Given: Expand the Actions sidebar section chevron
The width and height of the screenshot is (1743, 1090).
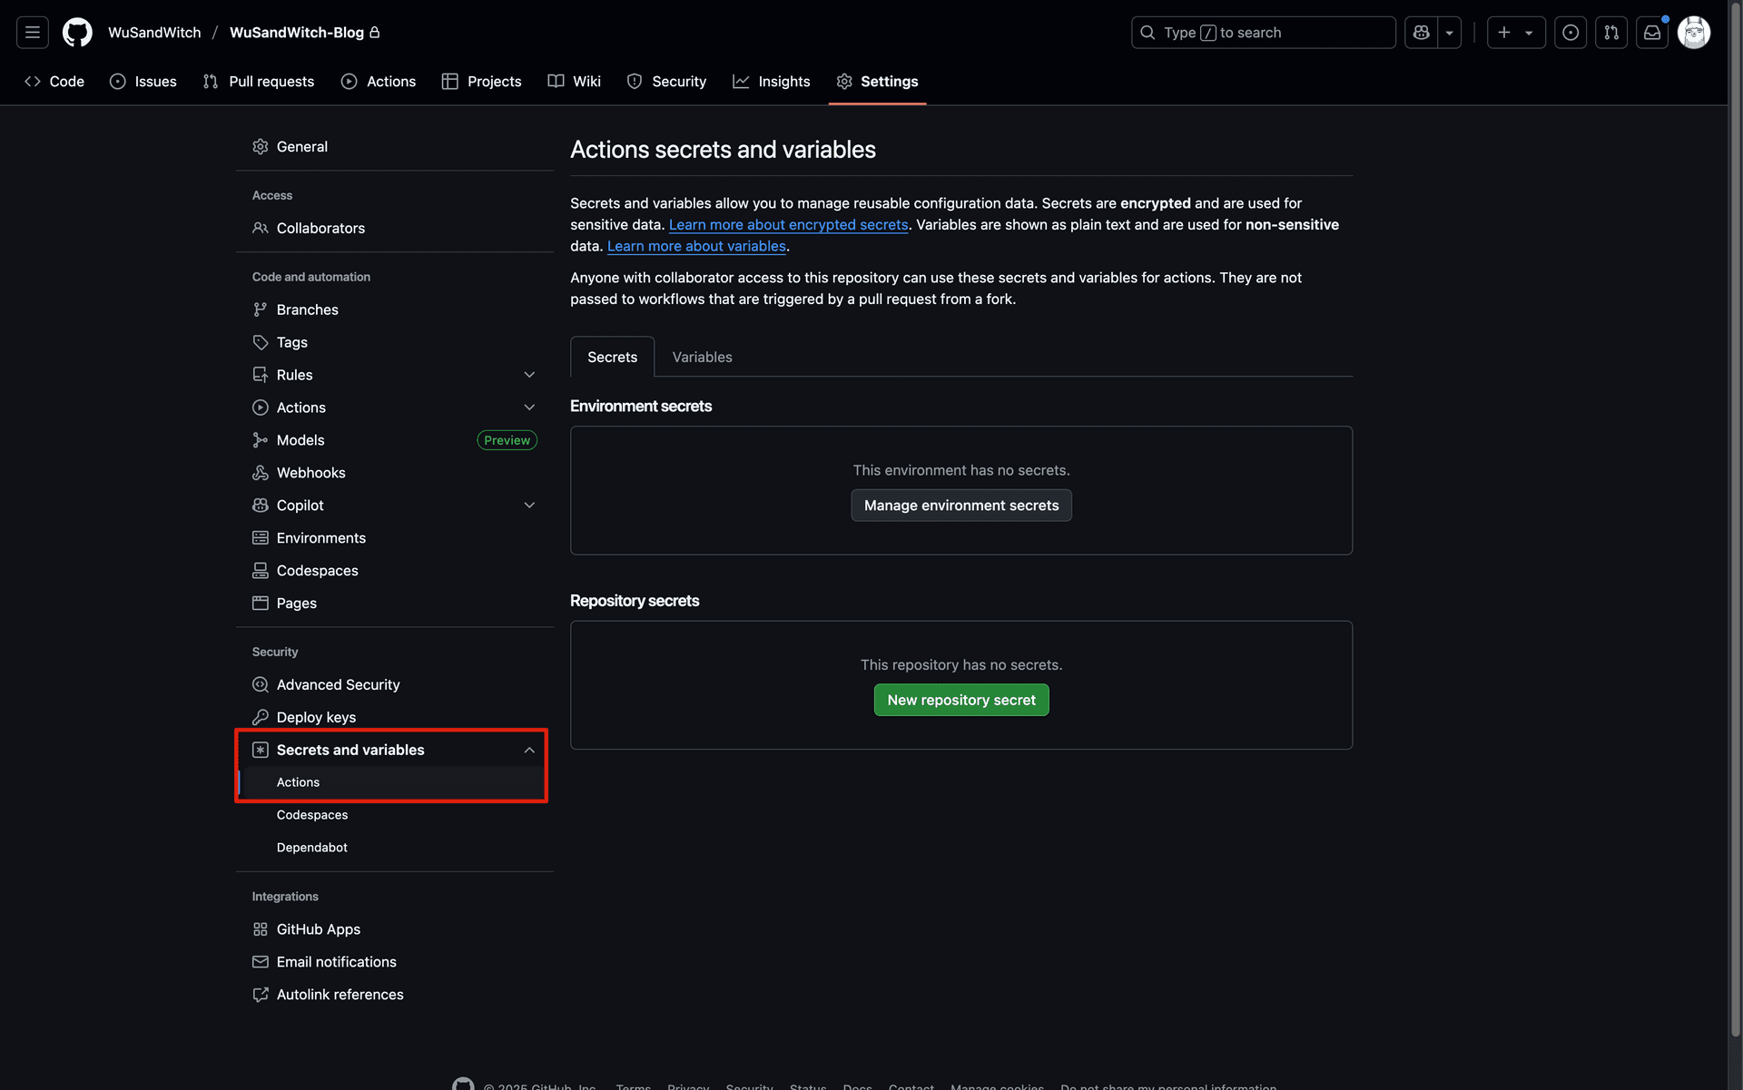Looking at the screenshot, I should 529,408.
